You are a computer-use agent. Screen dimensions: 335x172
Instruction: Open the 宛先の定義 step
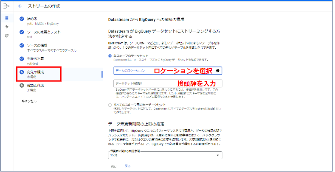tap(37, 58)
